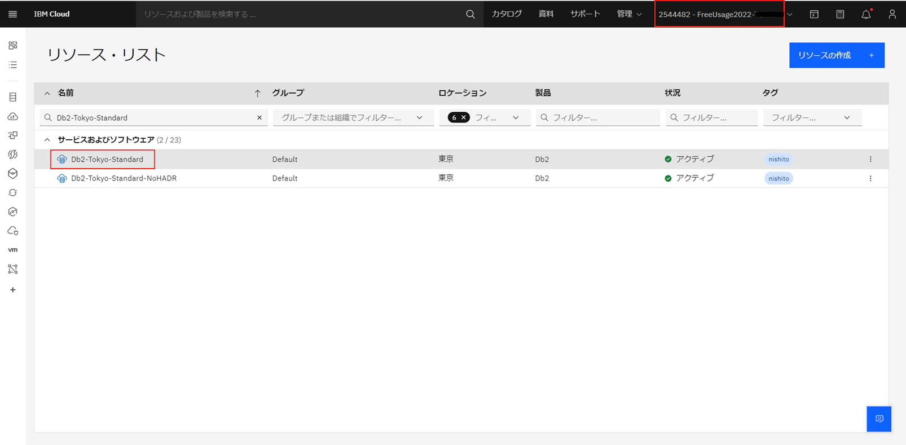Open the actions menu for Db2-Tokyo-Standard-NoHADR
The height and width of the screenshot is (445, 906).
[x=870, y=178]
